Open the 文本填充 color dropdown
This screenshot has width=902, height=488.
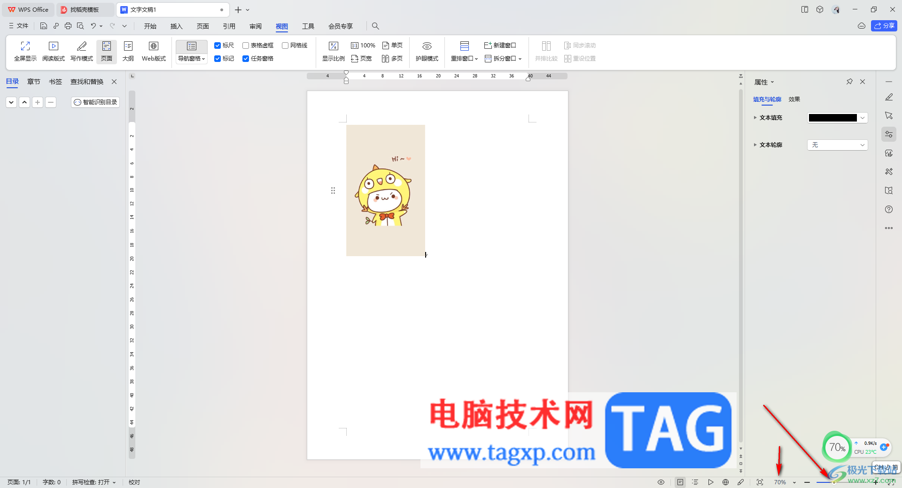click(x=863, y=118)
